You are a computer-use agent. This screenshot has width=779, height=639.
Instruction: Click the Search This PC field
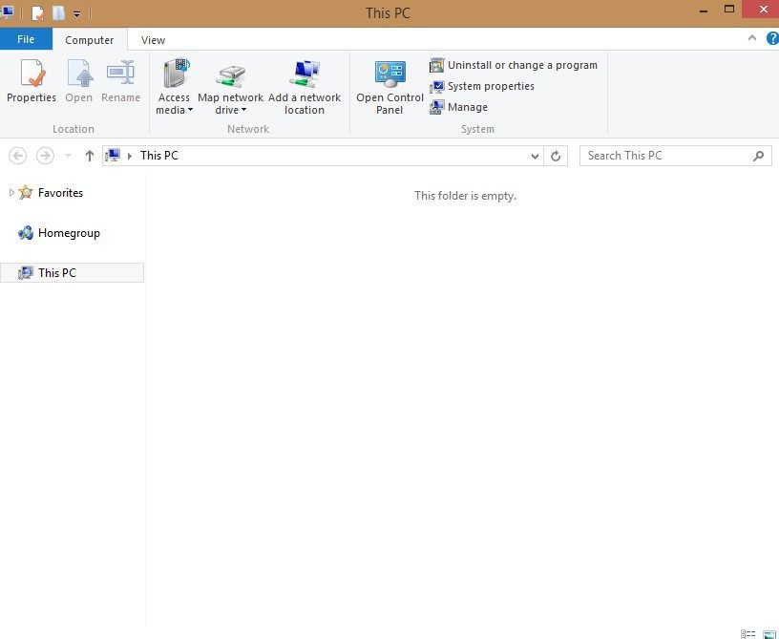point(665,156)
